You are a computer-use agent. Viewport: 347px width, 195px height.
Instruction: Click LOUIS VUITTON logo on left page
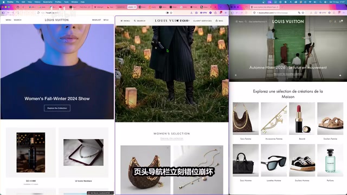56,20
